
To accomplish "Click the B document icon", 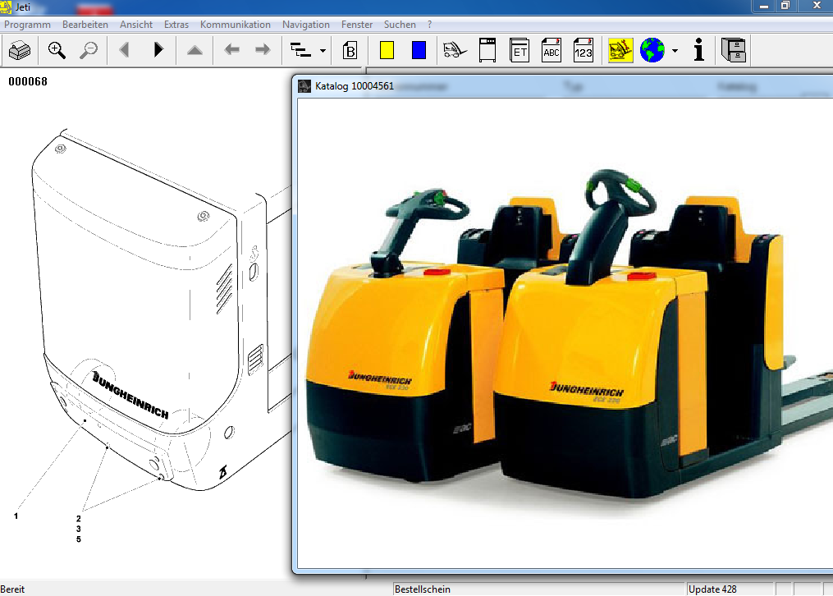I will (x=350, y=51).
